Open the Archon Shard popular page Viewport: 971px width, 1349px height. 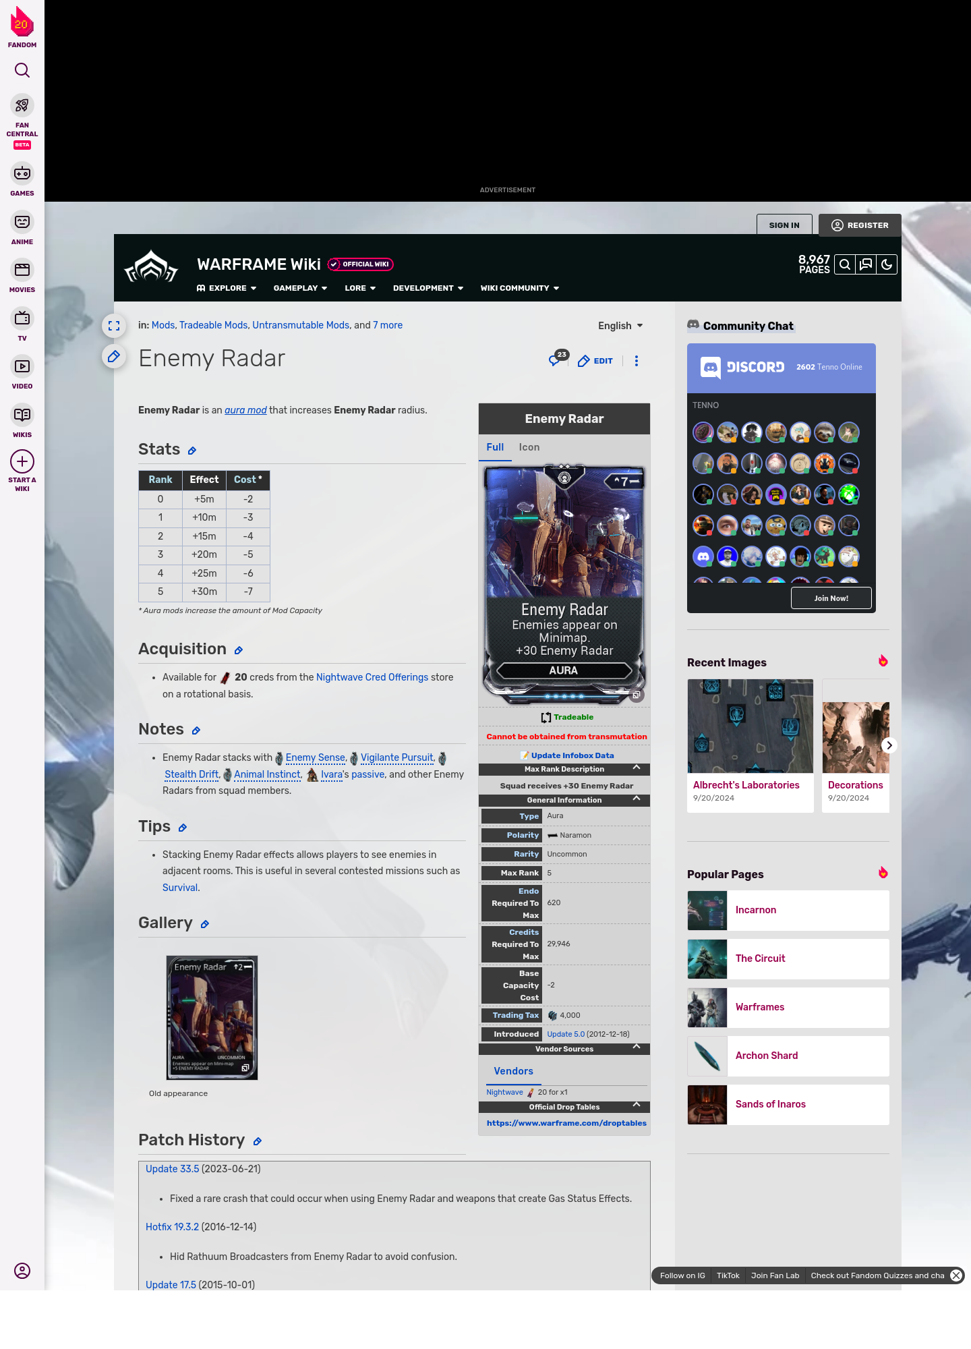[x=788, y=1056]
